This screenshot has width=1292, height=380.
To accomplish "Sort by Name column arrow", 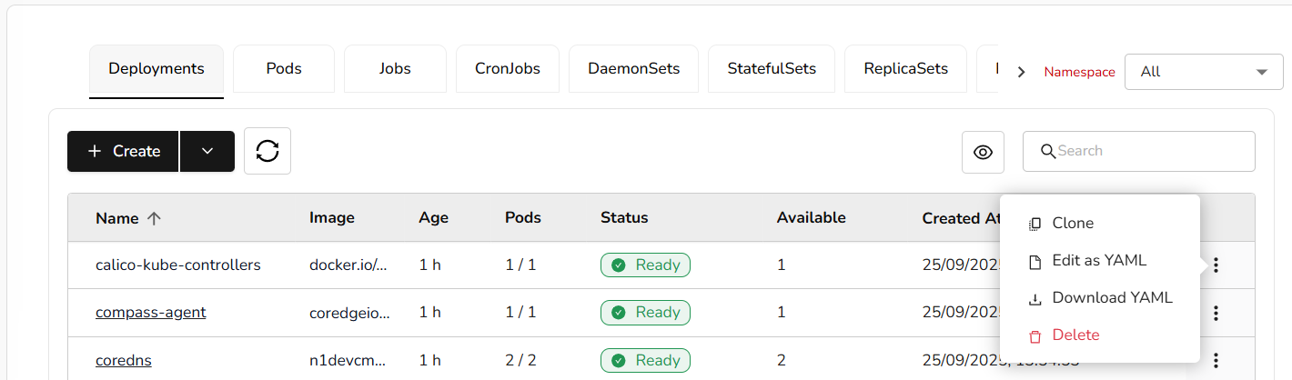I will tap(154, 218).
